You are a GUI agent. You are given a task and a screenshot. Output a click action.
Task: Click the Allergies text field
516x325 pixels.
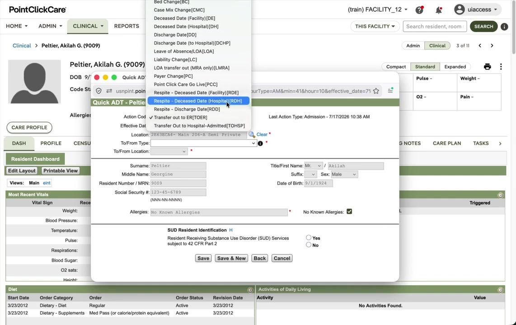(219, 212)
